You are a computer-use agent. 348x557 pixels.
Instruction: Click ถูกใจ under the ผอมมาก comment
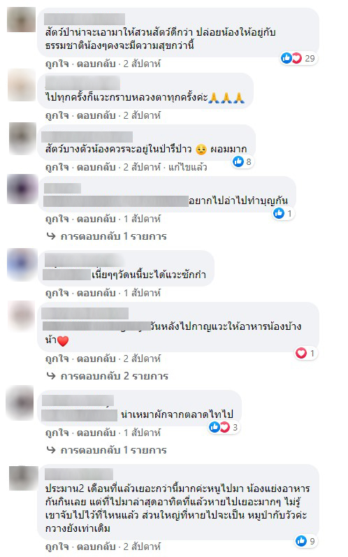point(57,167)
